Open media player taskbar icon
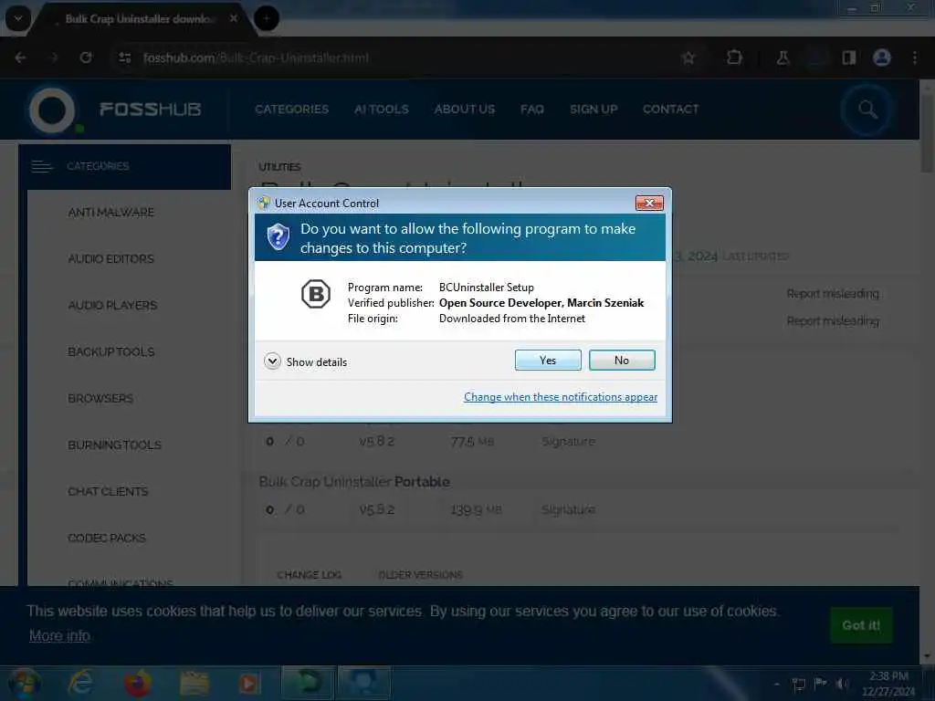The image size is (935, 701). pyautogui.click(x=248, y=683)
